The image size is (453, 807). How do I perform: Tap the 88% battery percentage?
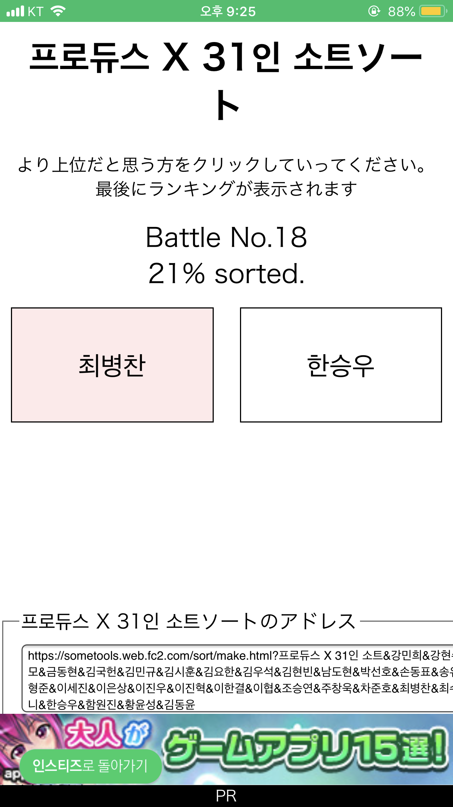coord(401,12)
